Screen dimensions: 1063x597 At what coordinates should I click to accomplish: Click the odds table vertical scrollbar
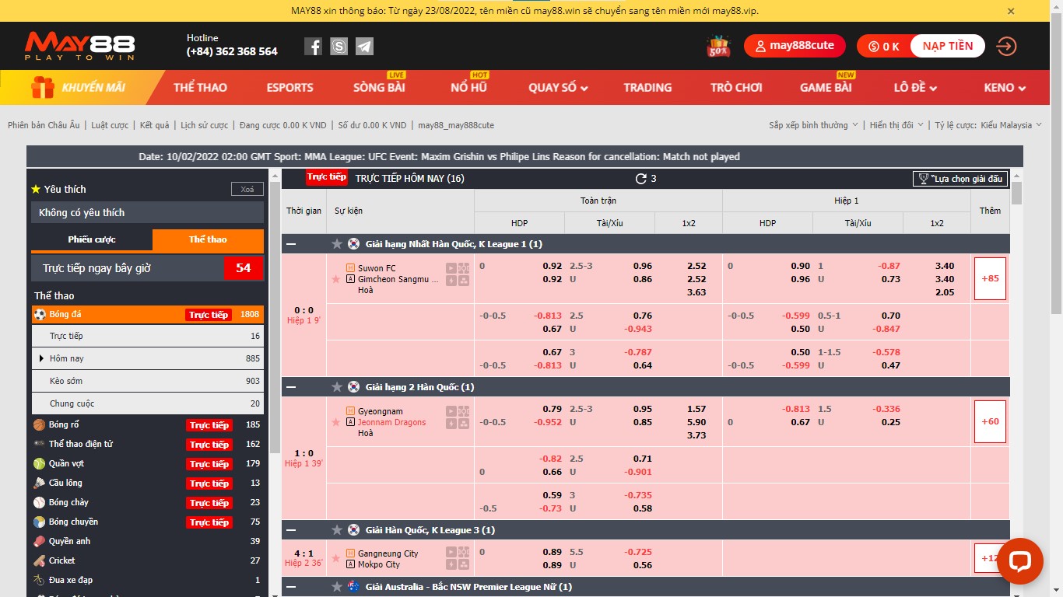(1016, 193)
